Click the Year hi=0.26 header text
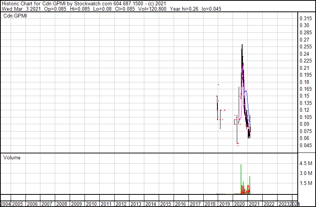This screenshot has height=207, width=316. point(184,8)
